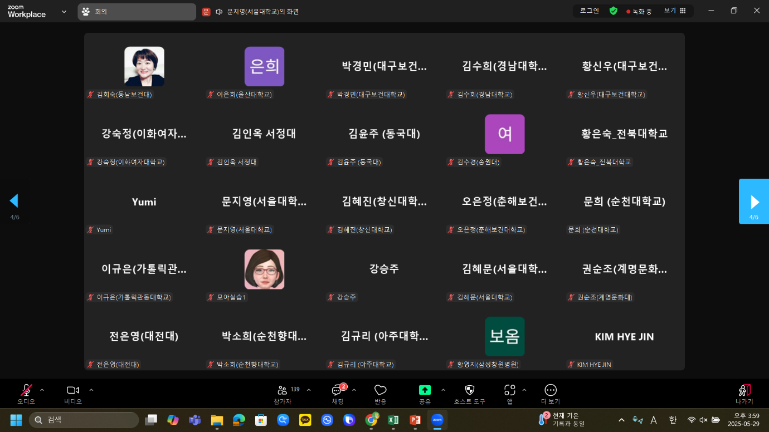Viewport: 769px width, 432px height.
Task: Open the Zoom Workplace dropdown arrow
Action: pos(64,11)
